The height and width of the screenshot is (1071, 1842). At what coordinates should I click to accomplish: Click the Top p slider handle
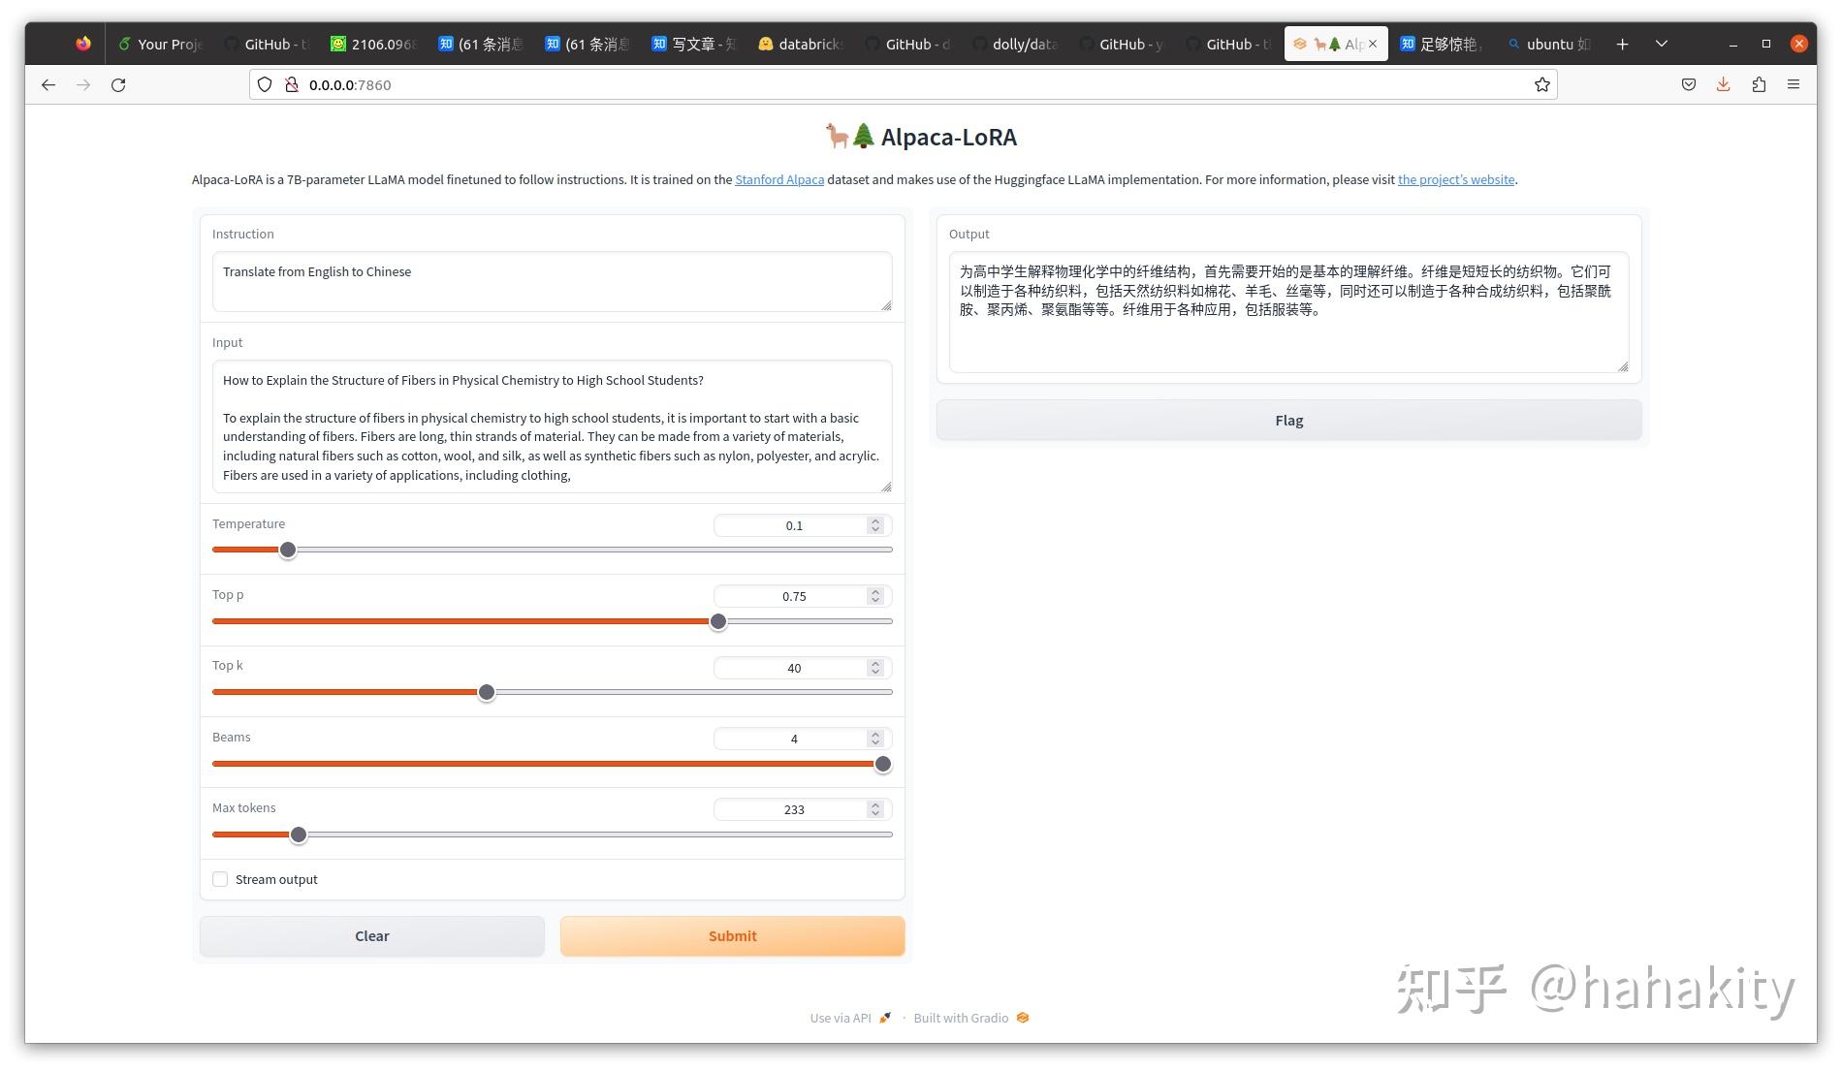(718, 622)
